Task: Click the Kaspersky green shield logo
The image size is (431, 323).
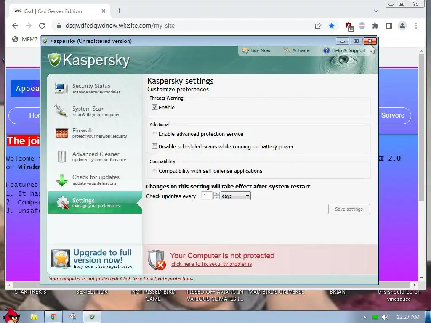Action: (54, 60)
